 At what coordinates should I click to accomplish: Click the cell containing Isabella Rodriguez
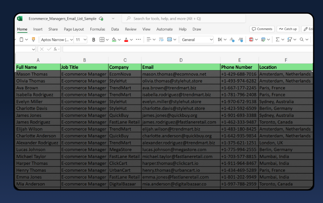pyautogui.click(x=38, y=94)
